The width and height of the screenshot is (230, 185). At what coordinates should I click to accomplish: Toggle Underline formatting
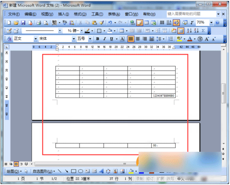[x=112, y=39]
